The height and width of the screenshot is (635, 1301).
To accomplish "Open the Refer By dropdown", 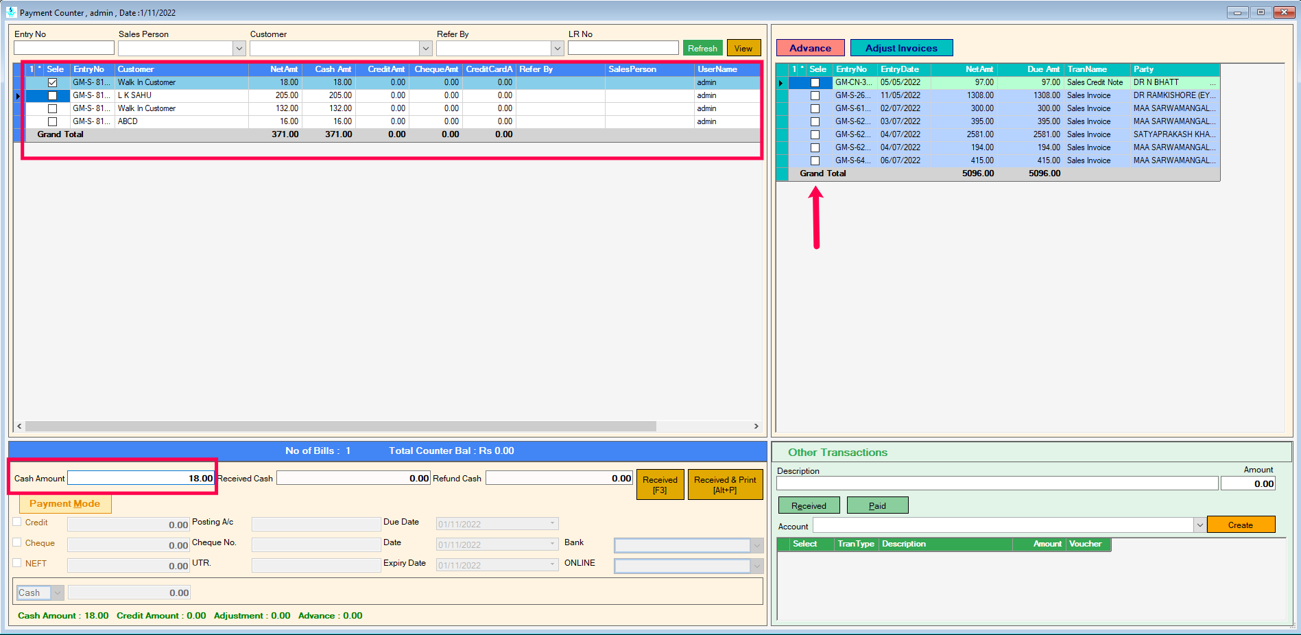I will pos(557,49).
